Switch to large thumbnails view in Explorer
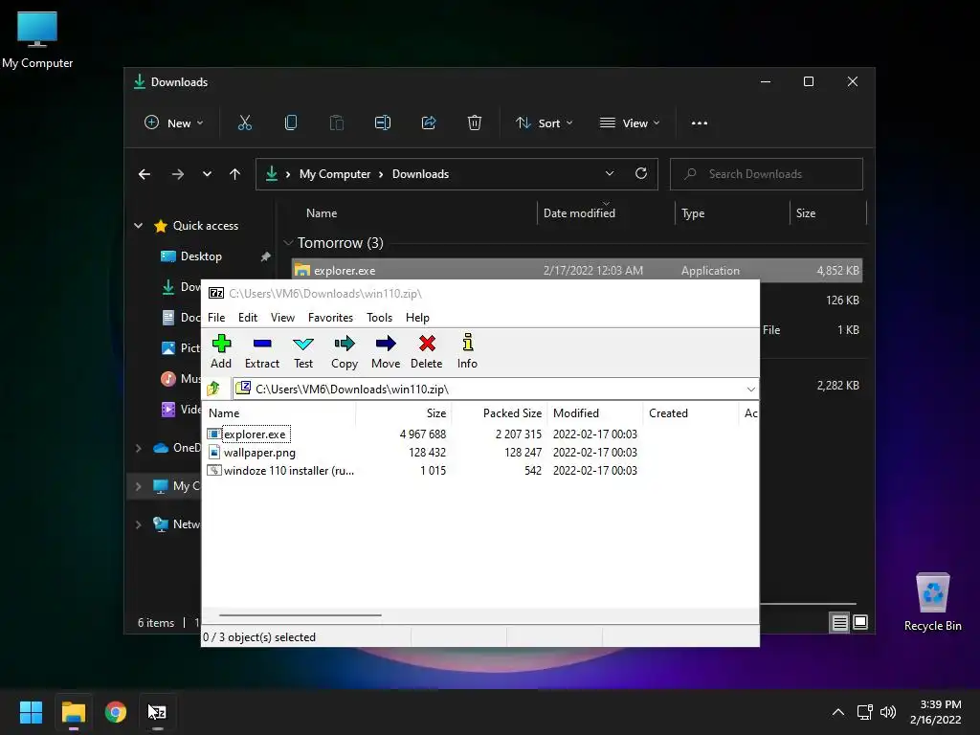This screenshot has width=980, height=735. (x=860, y=622)
